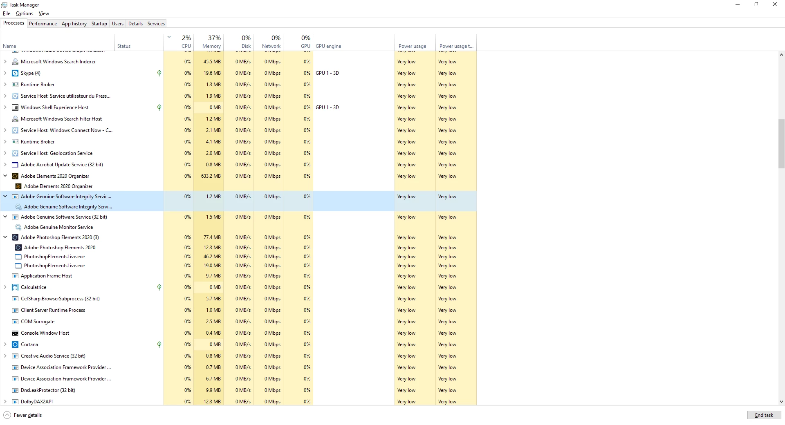The height and width of the screenshot is (425, 785).
Task: Collapse the Adobe Photoshop Elements 2020 (3) group
Action: click(x=5, y=237)
